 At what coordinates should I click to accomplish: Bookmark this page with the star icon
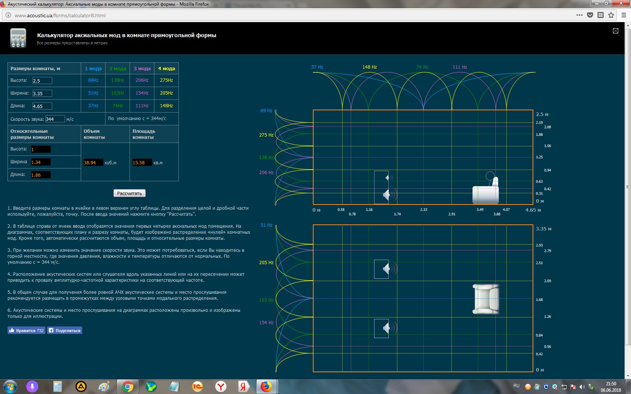click(x=611, y=15)
